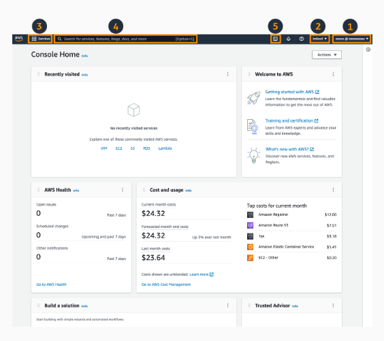Open Recently visited widget options menu
Image resolution: width=384 pixels, height=341 pixels.
[228, 74]
